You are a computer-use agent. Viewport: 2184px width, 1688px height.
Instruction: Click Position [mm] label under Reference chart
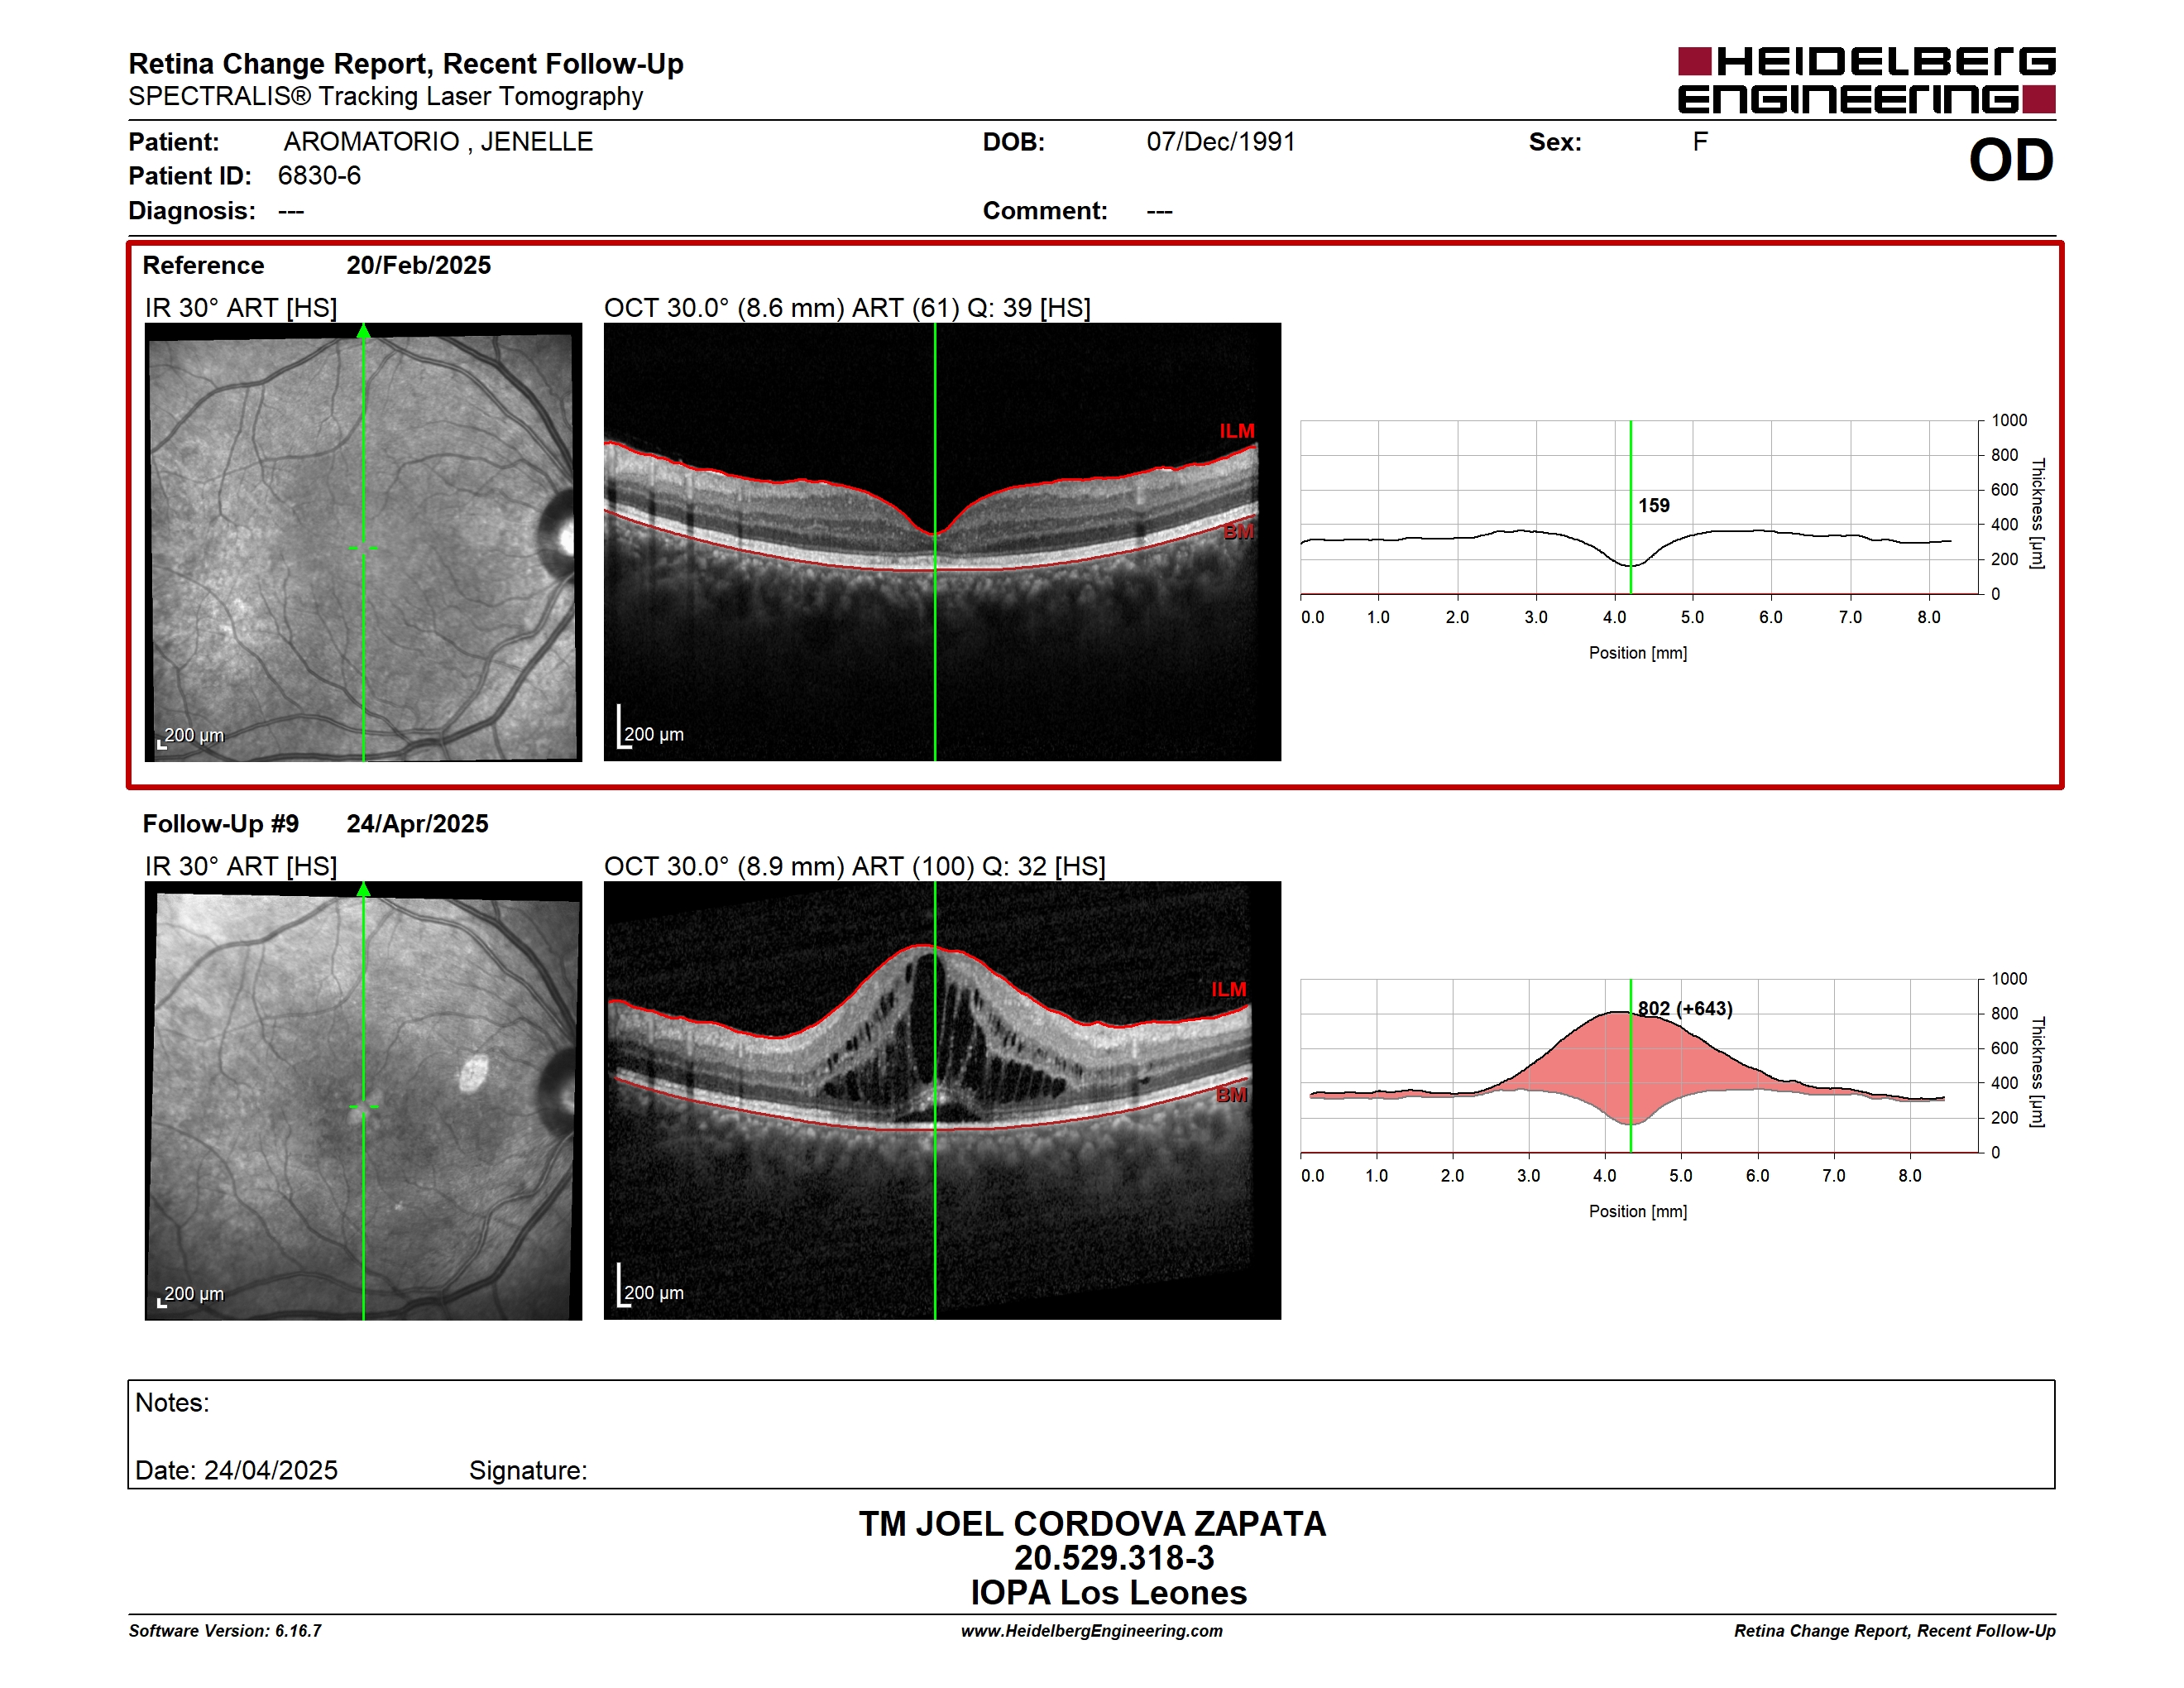1638,653
